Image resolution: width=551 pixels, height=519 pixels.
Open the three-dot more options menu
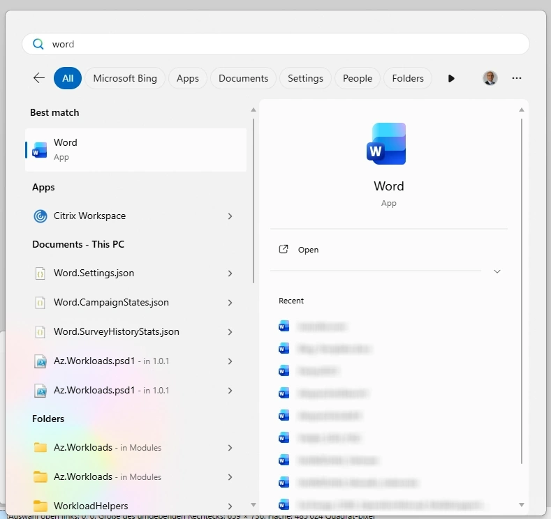click(517, 78)
